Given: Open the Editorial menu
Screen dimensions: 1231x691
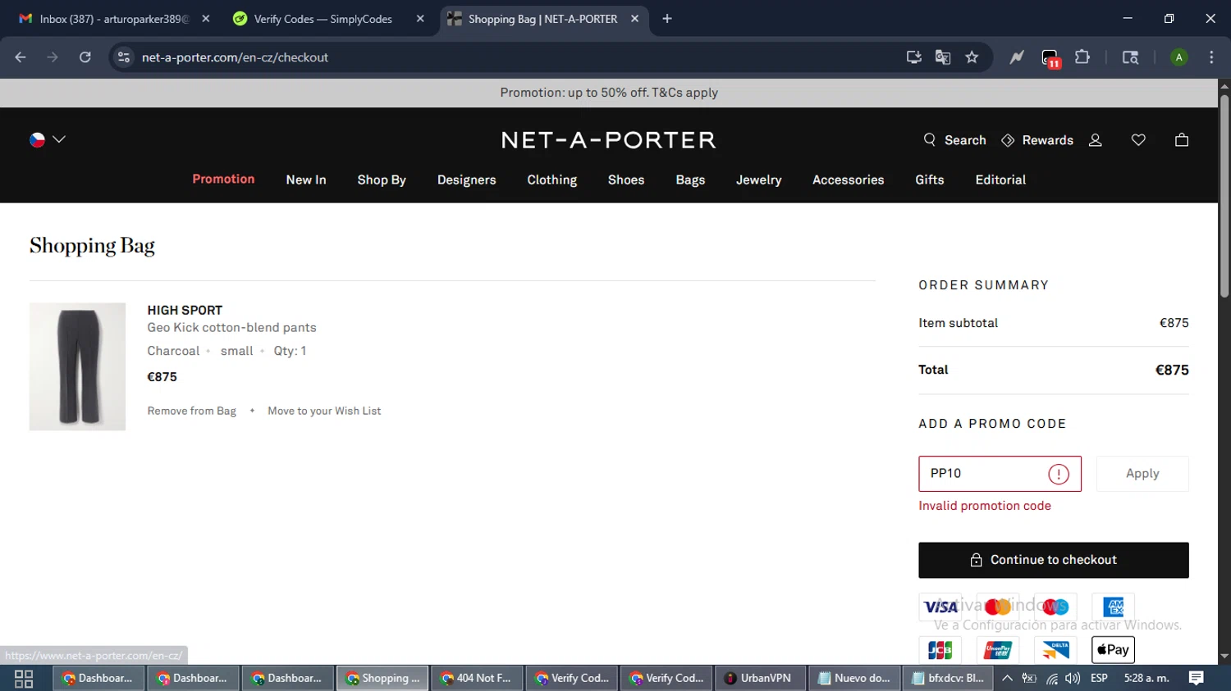Looking at the screenshot, I should click(x=1000, y=180).
